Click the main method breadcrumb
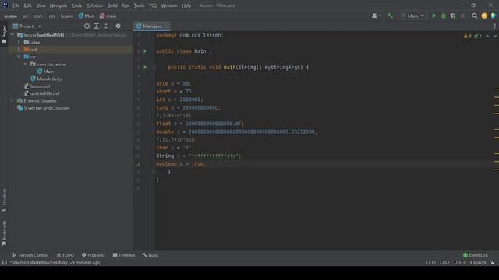499x280 pixels. (108, 16)
